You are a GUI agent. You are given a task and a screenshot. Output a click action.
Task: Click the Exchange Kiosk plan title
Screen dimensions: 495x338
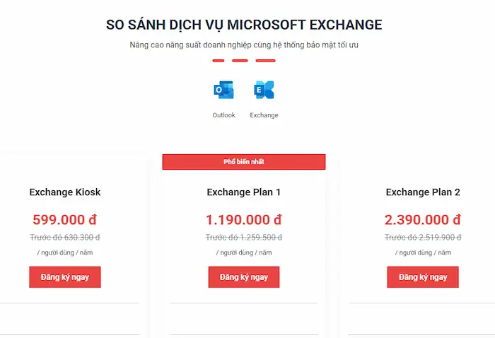pyautogui.click(x=65, y=192)
